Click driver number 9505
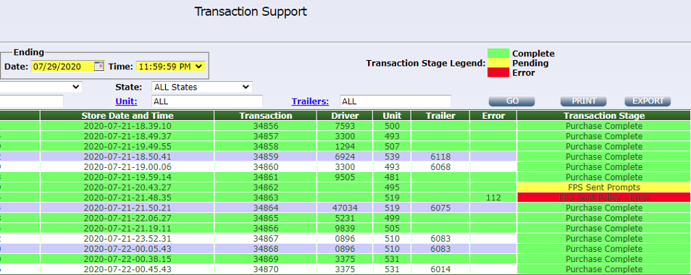Image resolution: width=691 pixels, height=275 pixels. (x=345, y=177)
